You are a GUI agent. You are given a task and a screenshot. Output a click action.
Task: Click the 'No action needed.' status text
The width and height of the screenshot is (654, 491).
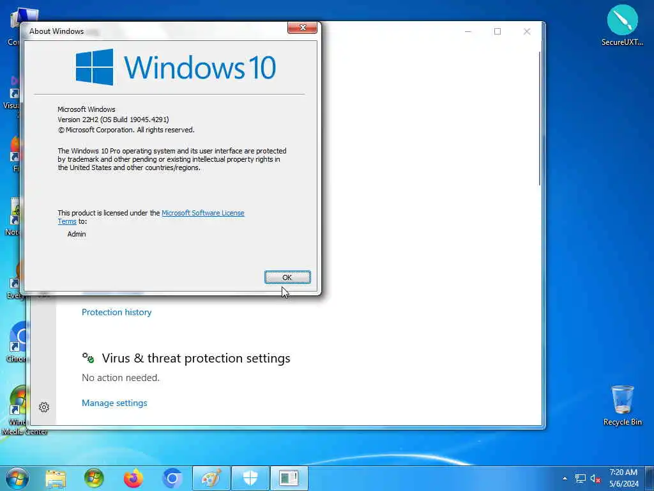coord(121,378)
